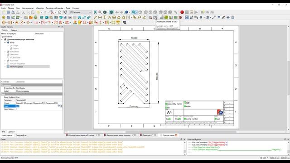Open the zoom tool dropdown arrow

[137, 12]
